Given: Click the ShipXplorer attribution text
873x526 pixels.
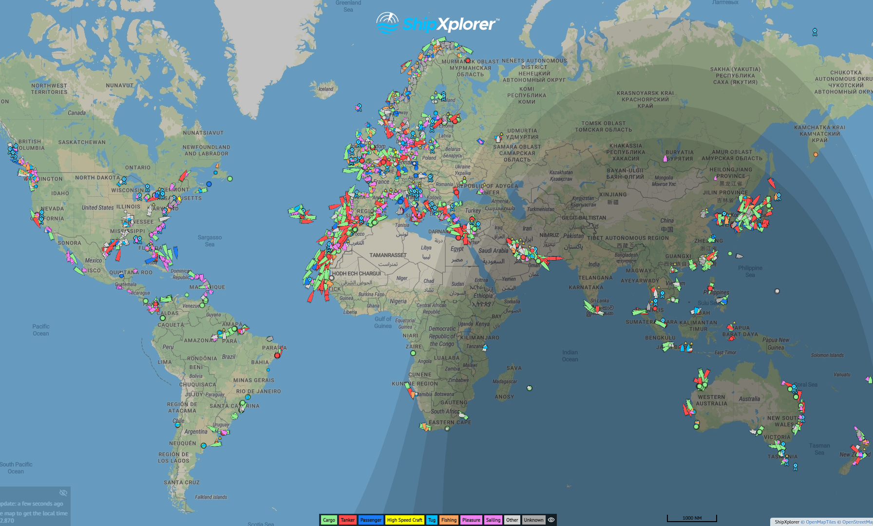Looking at the screenshot, I should coord(787,522).
